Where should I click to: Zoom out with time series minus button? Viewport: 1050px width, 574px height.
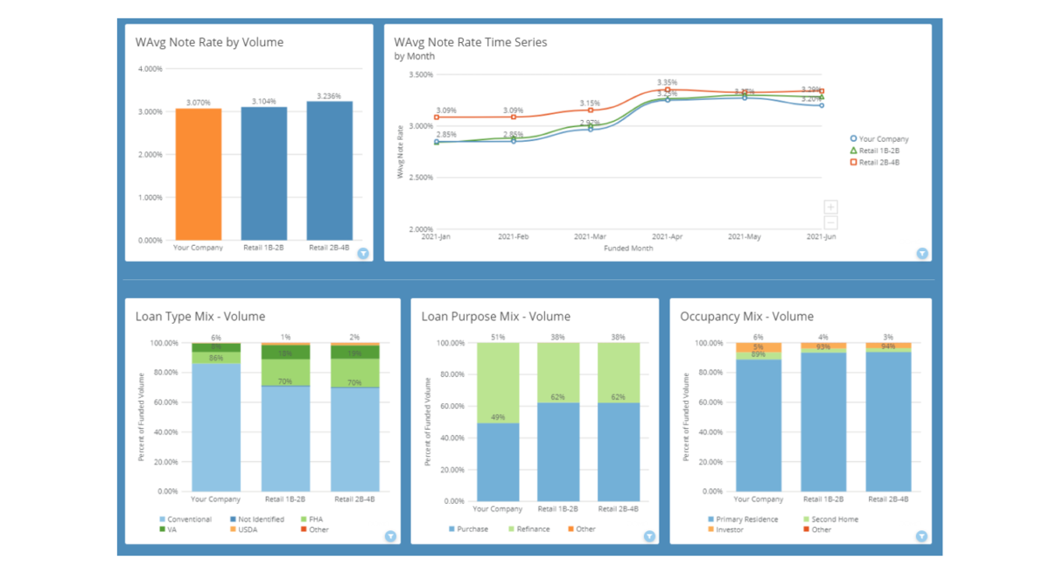tap(830, 223)
